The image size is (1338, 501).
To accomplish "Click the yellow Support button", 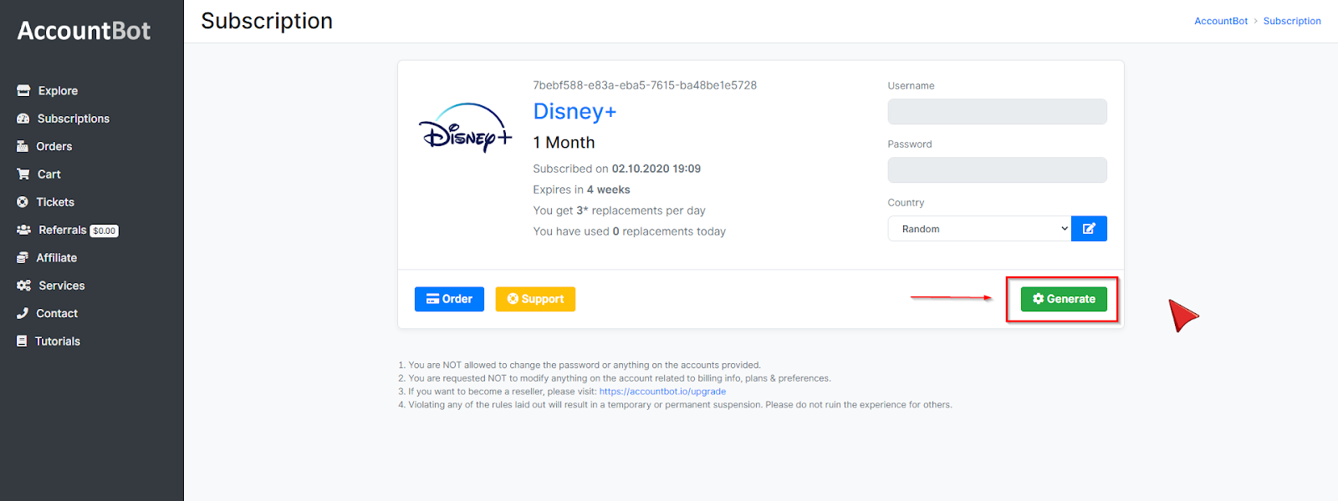I will pyautogui.click(x=535, y=299).
